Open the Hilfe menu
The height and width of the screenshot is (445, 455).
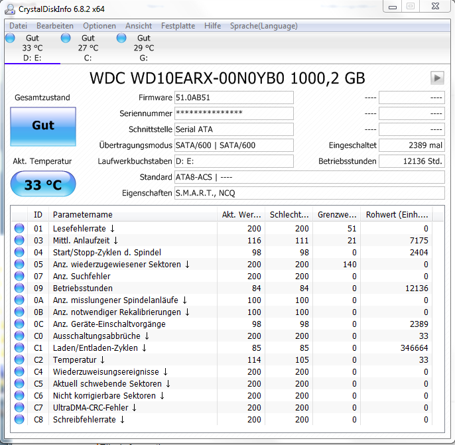(212, 26)
